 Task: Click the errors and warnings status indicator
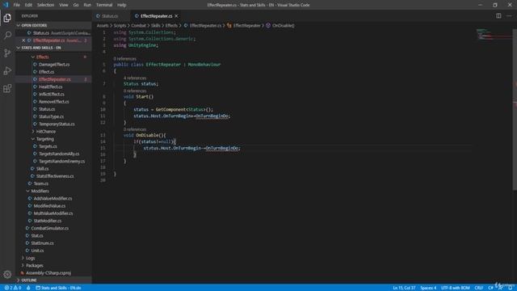pos(13,288)
